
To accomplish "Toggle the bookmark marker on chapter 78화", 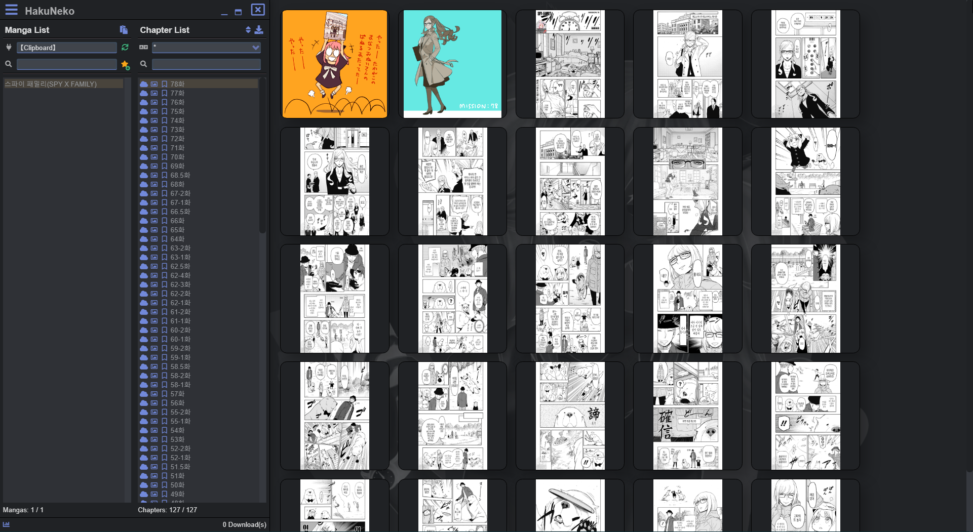I will coord(165,84).
